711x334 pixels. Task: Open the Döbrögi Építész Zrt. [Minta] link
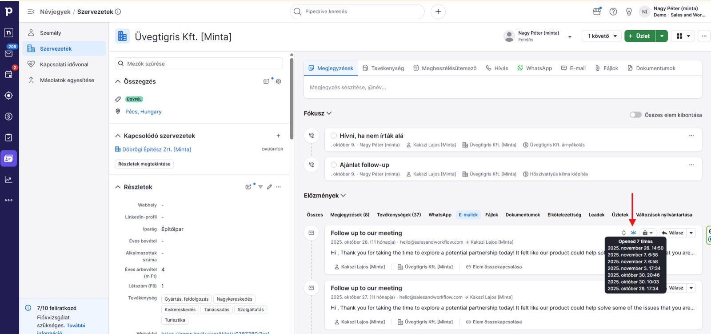coord(156,149)
